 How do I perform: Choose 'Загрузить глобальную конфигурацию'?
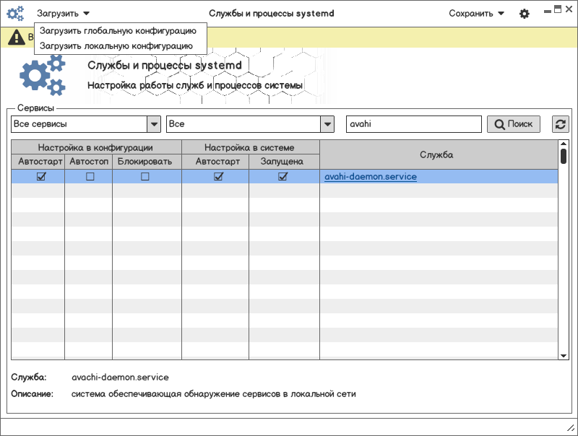pyautogui.click(x=118, y=31)
